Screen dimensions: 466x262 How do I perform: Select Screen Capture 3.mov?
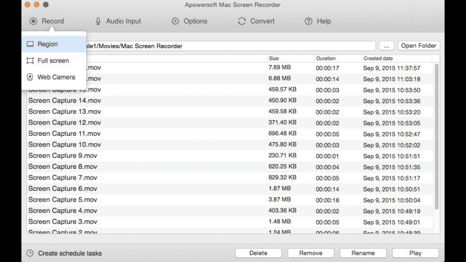pos(63,222)
